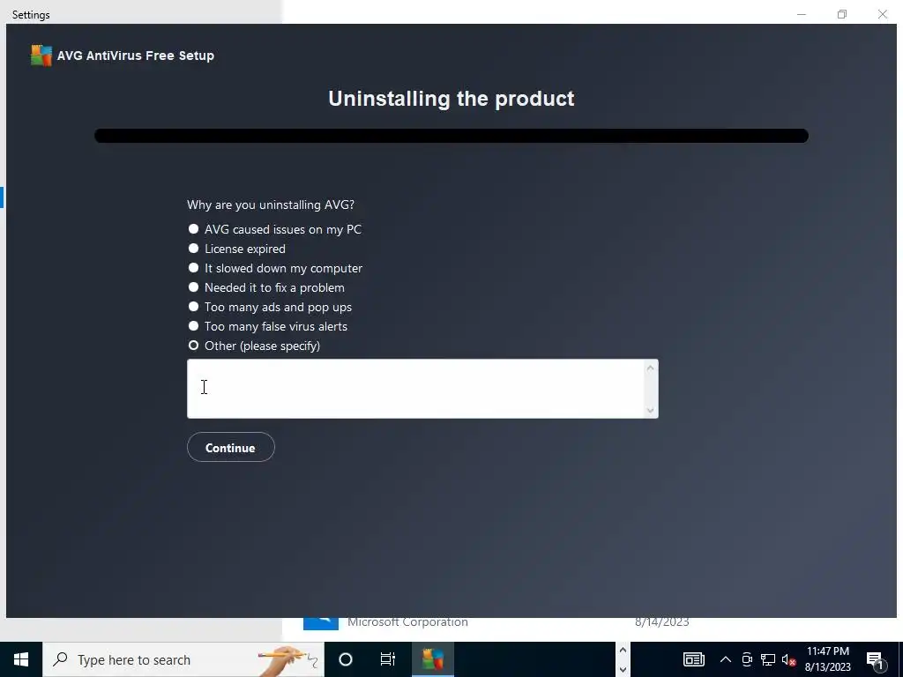Open Task View on the taskbar

[x=388, y=659]
